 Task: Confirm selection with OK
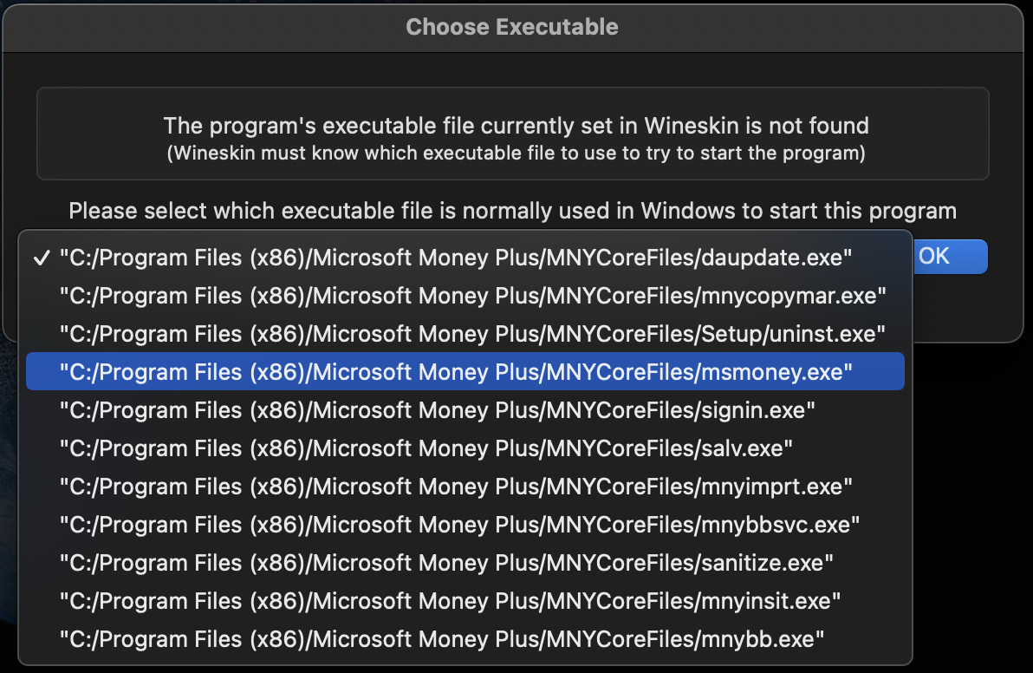point(948,257)
